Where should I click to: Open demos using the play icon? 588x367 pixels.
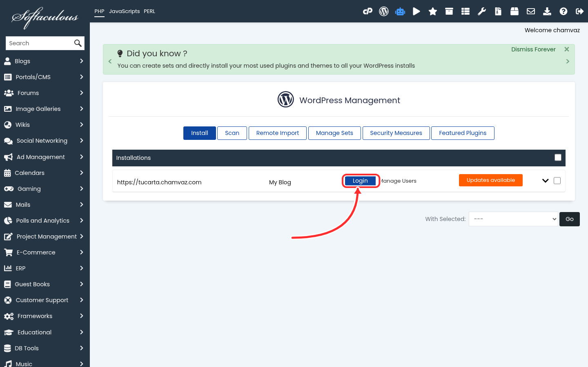point(416,11)
